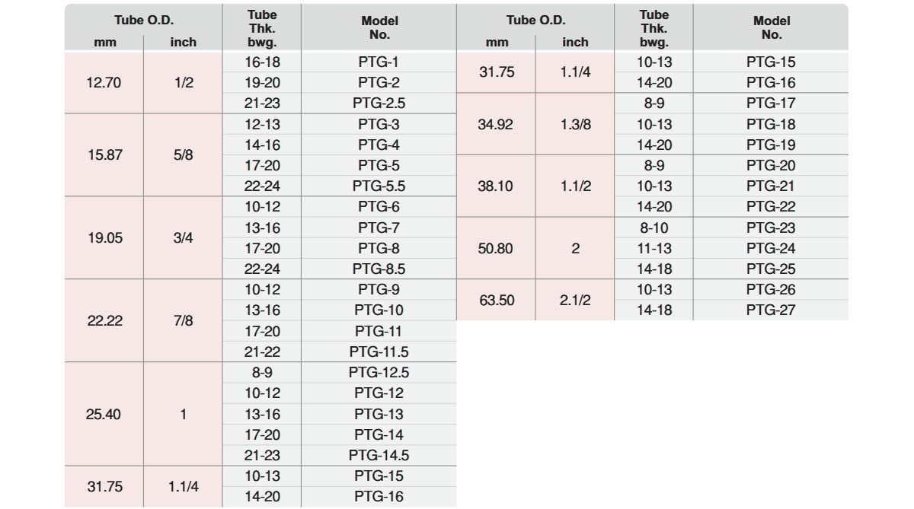This screenshot has width=914, height=509.
Task: Select the 34.92 mm diameter cell
Action: (496, 124)
